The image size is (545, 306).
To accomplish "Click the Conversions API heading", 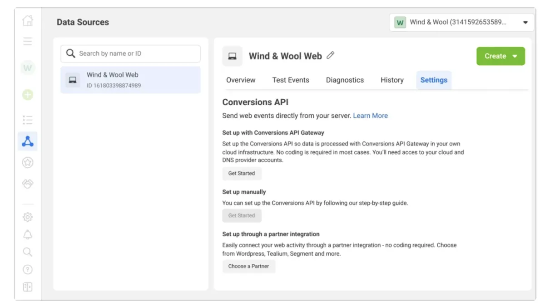I will coord(255,102).
